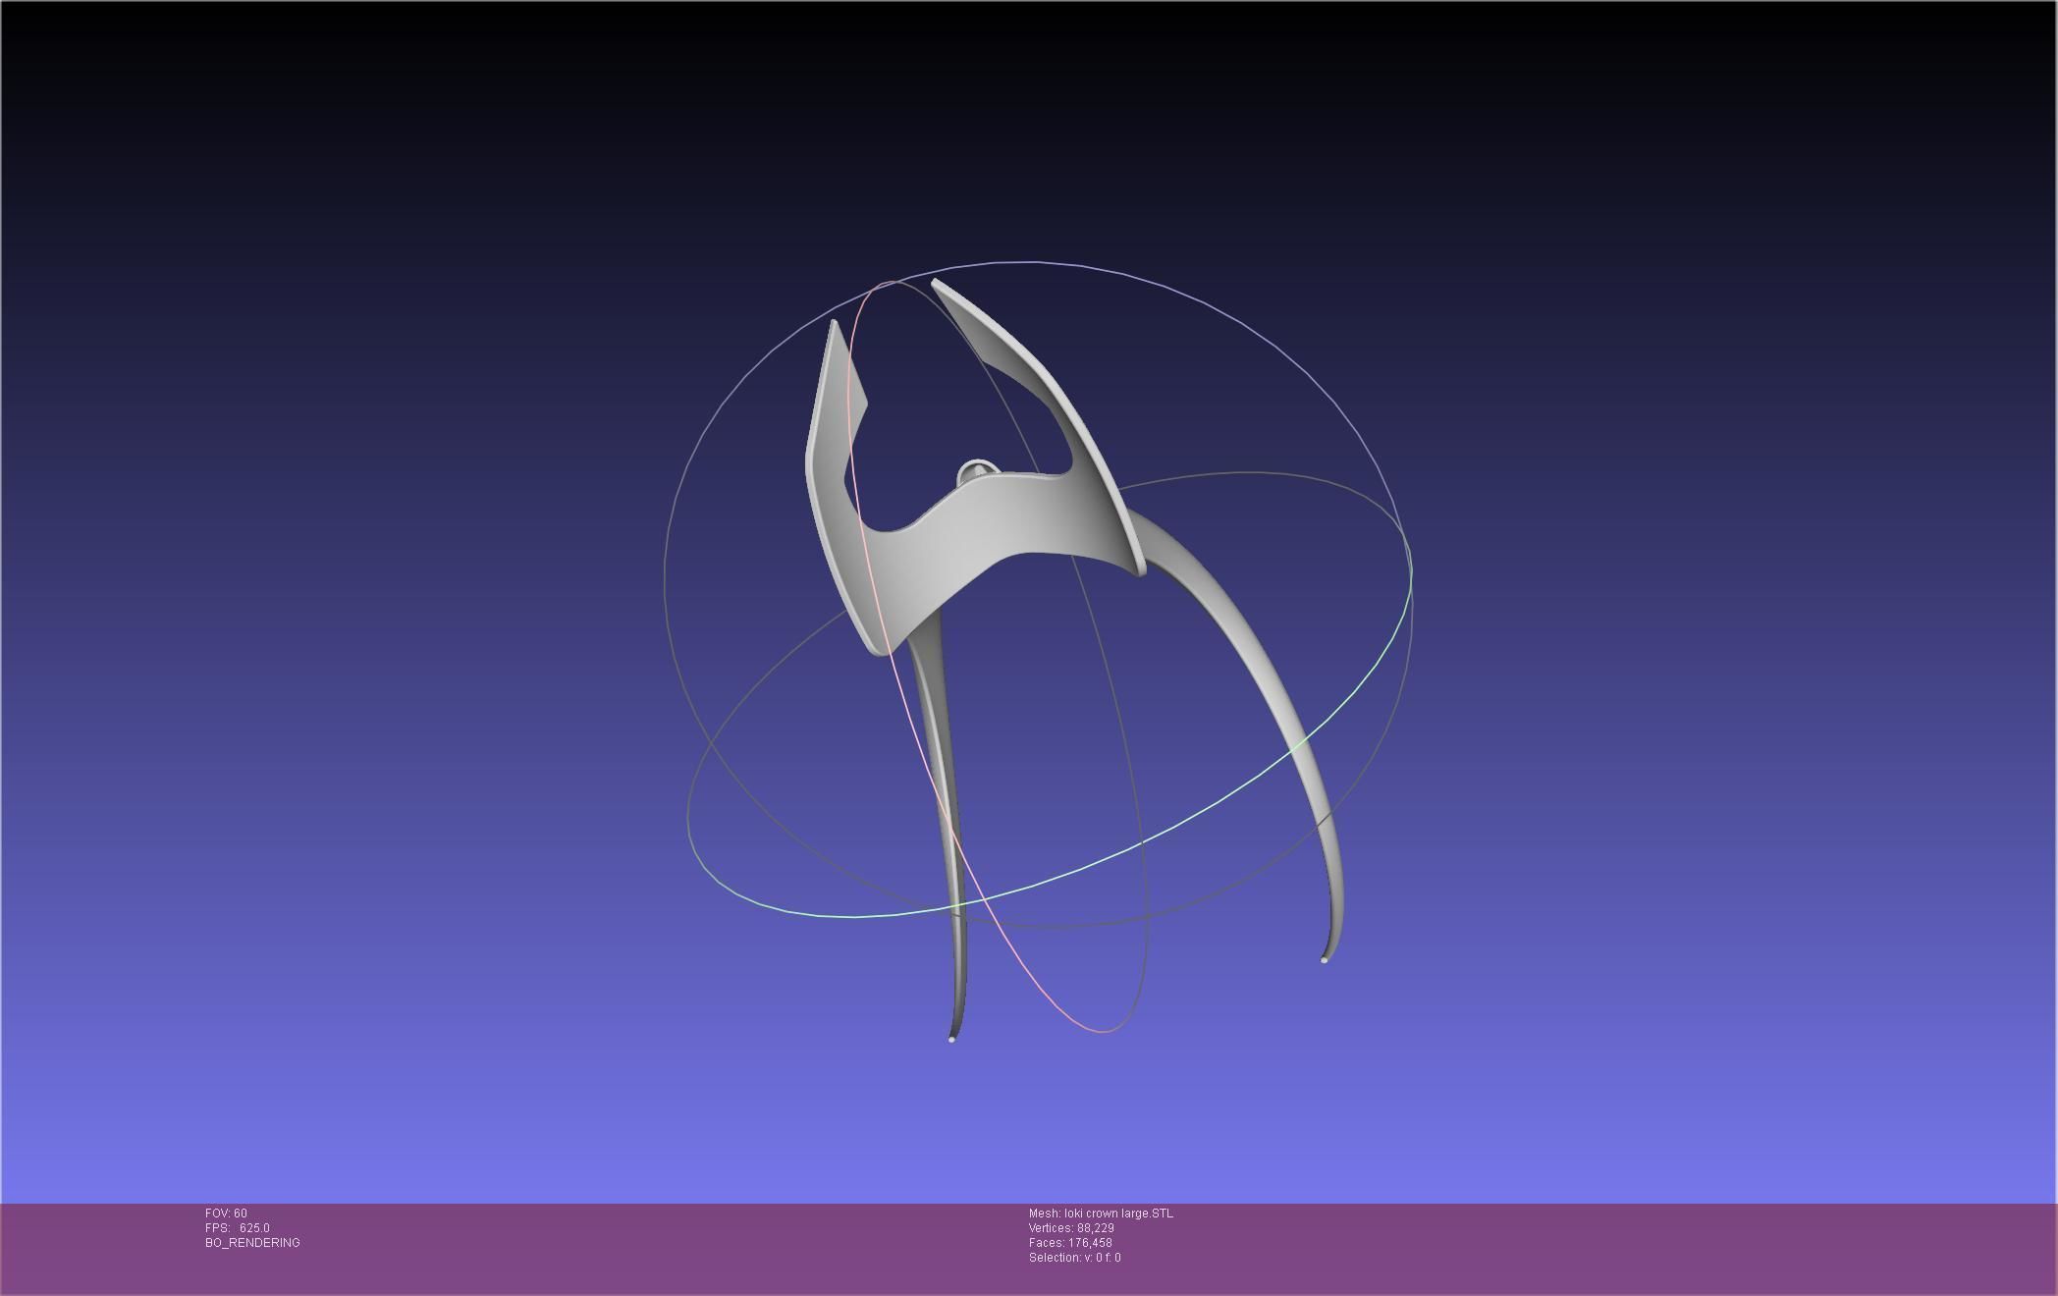
Task: Click the FOV: 60 status text
Action: [226, 1214]
